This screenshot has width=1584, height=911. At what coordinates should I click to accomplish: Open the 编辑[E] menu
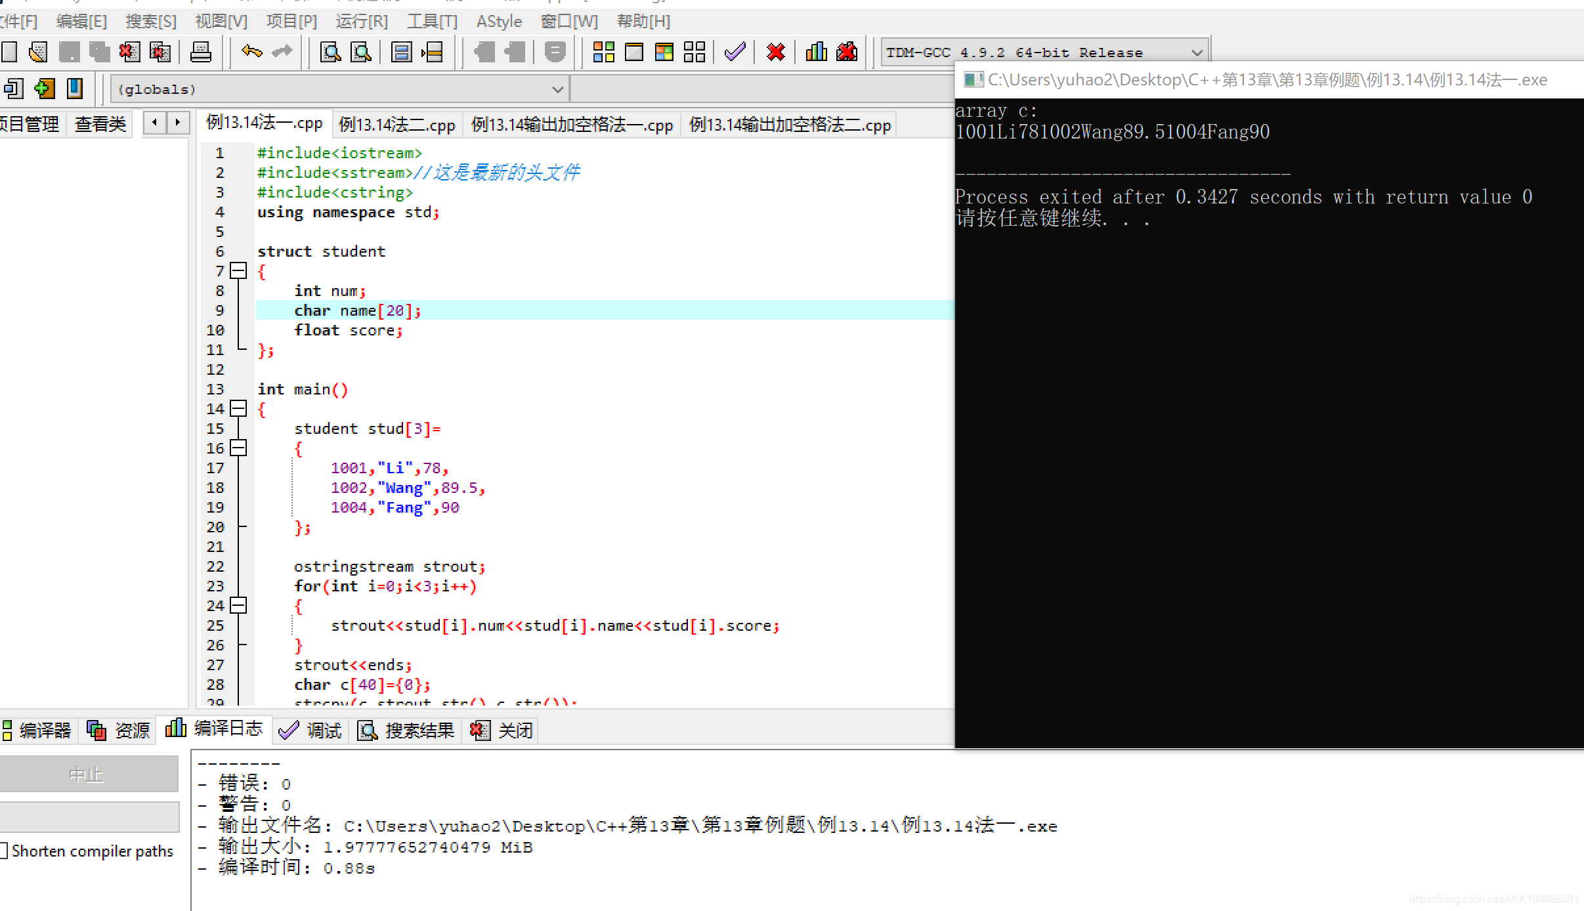pyautogui.click(x=81, y=22)
